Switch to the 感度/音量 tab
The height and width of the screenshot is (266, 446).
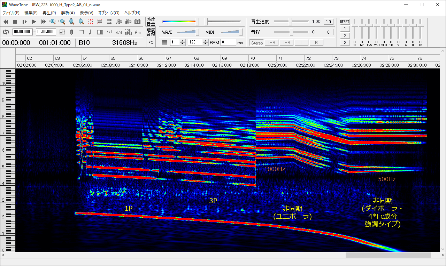[151, 22]
